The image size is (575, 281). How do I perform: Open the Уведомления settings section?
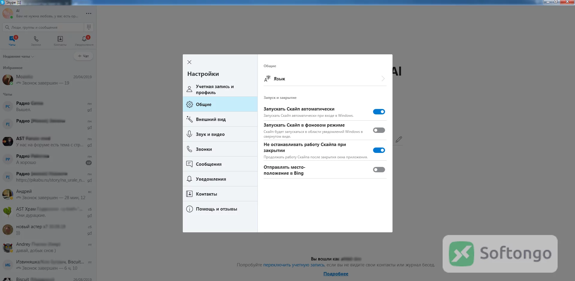(220, 179)
